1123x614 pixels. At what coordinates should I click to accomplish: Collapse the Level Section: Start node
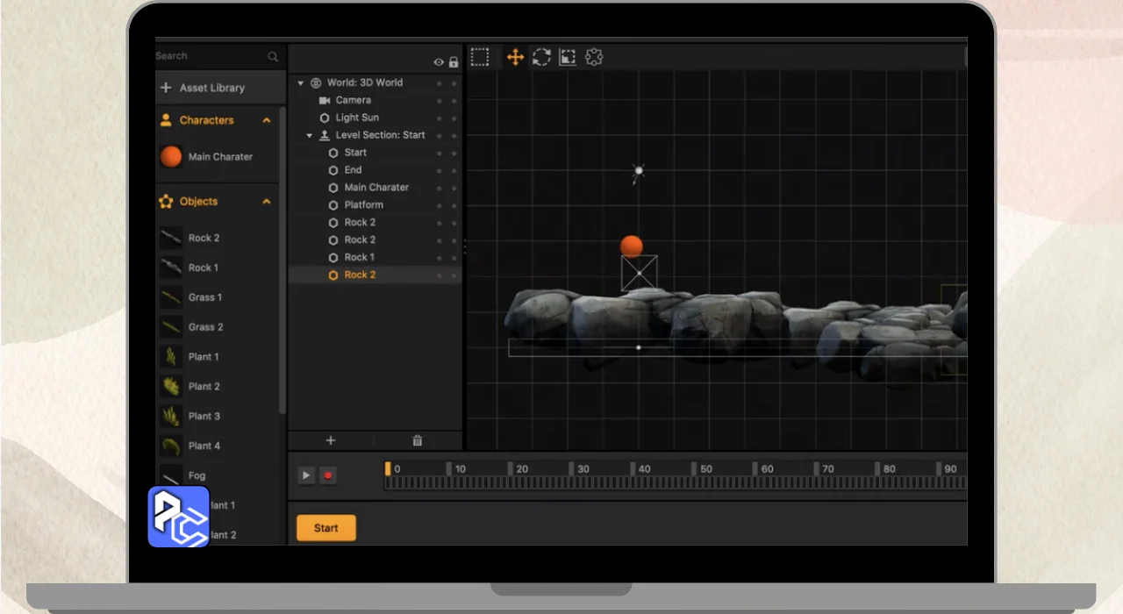(310, 136)
